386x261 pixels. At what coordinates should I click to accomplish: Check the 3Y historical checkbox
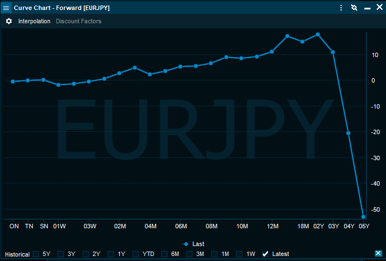61,254
